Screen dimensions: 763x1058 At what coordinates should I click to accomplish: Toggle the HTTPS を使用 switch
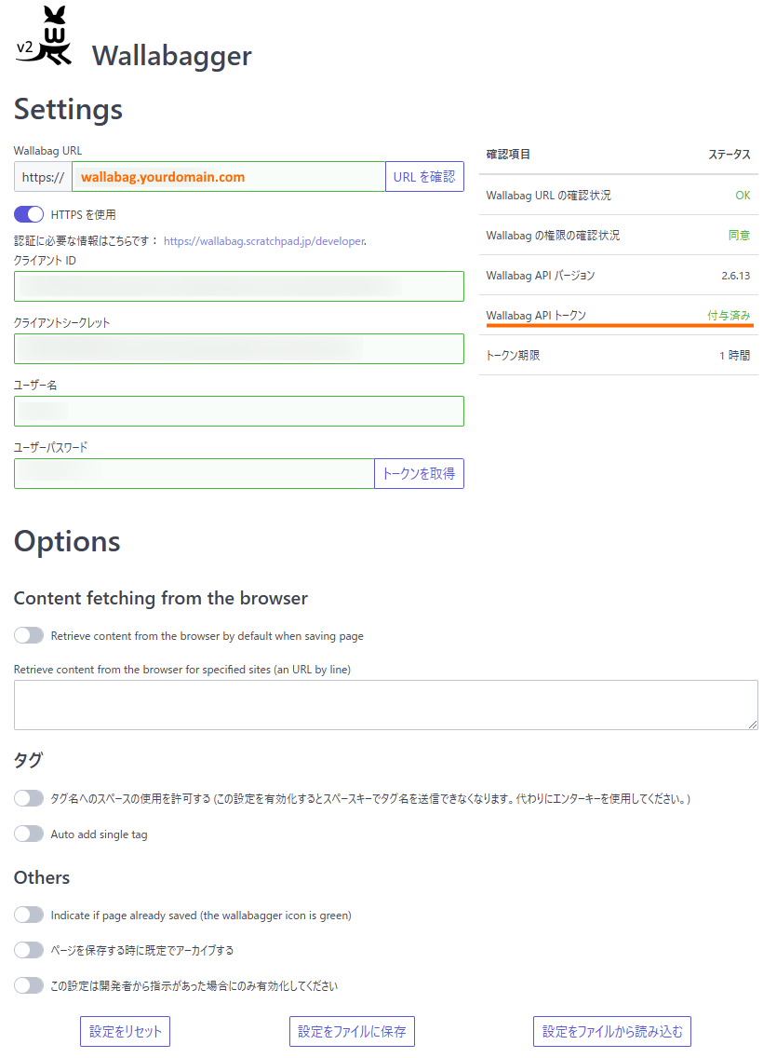[29, 214]
